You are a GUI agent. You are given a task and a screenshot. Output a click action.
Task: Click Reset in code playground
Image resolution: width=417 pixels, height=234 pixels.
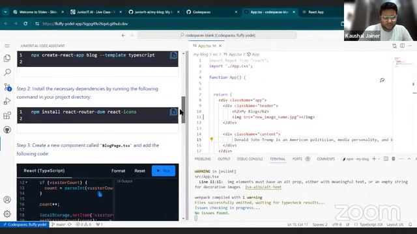[x=139, y=171]
